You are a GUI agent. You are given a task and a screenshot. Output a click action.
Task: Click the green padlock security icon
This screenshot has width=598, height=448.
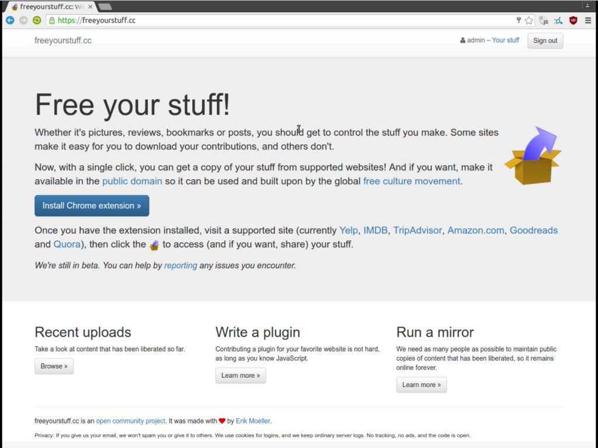pyautogui.click(x=53, y=20)
